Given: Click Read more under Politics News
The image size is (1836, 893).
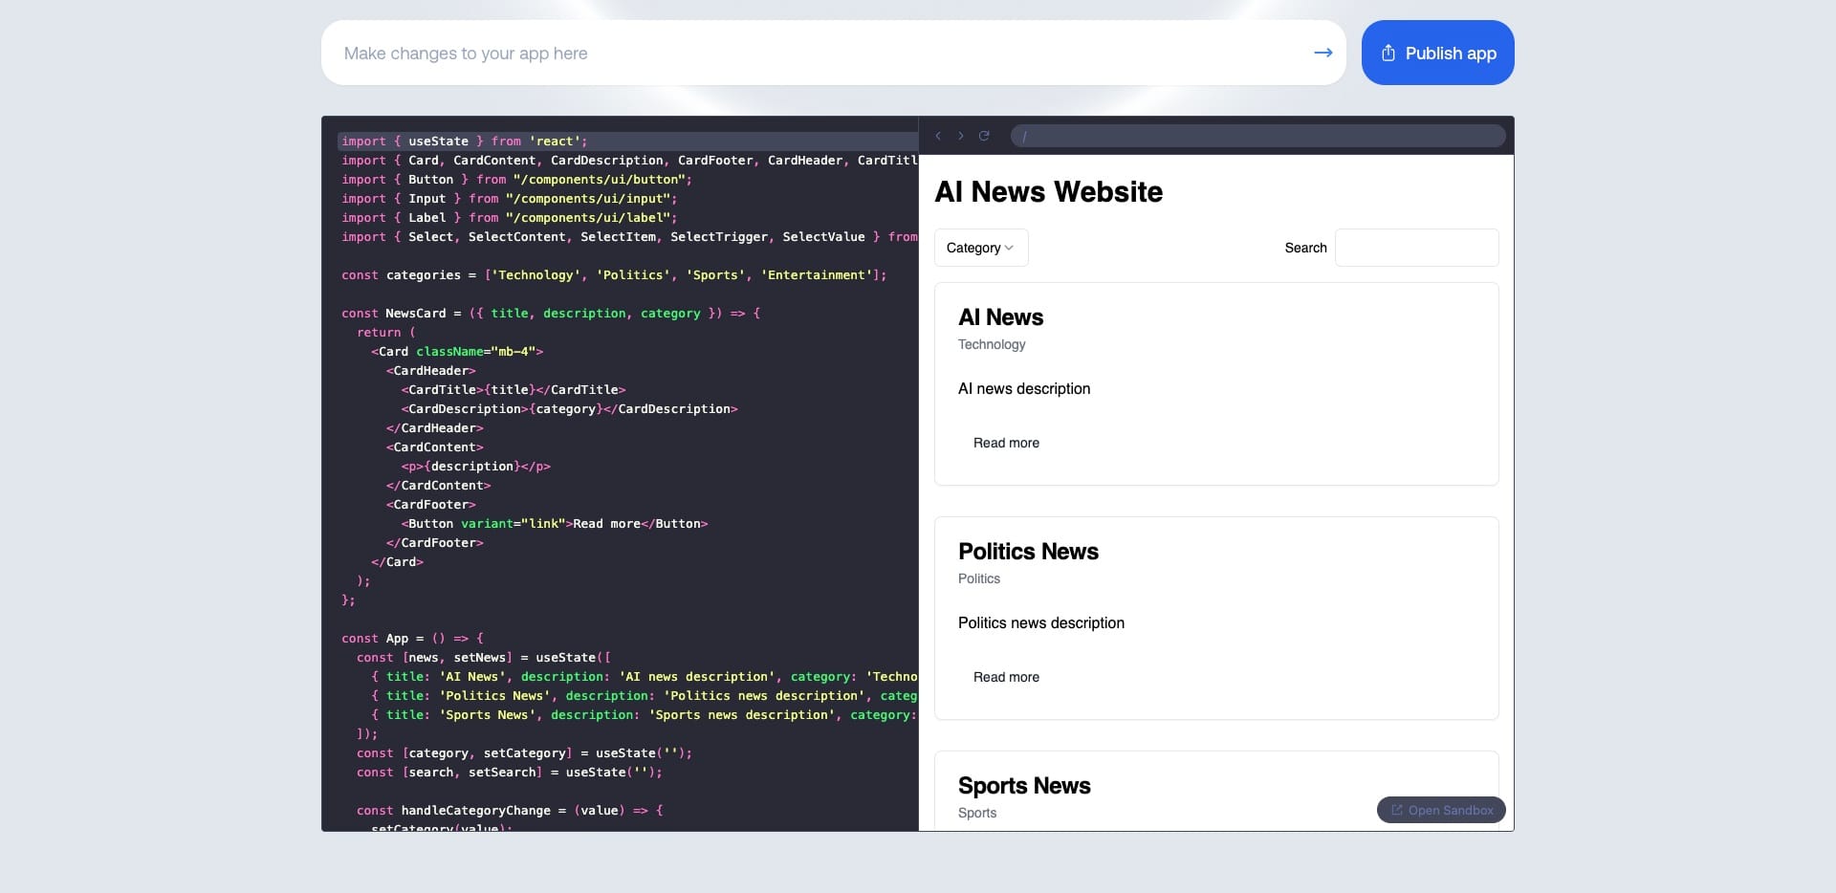Looking at the screenshot, I should pyautogui.click(x=1006, y=677).
